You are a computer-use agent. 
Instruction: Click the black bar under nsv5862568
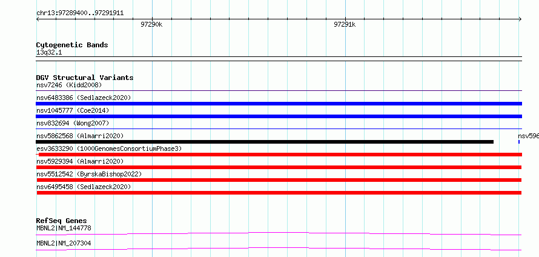(265, 142)
